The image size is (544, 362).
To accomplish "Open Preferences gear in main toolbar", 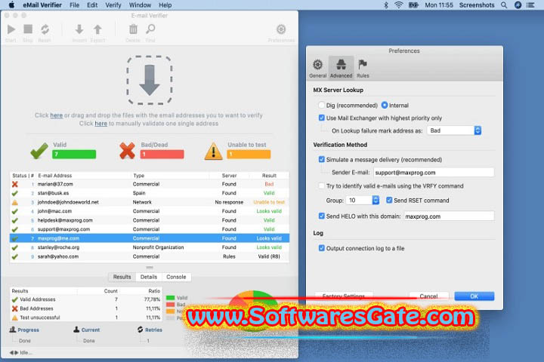I will click(281, 29).
